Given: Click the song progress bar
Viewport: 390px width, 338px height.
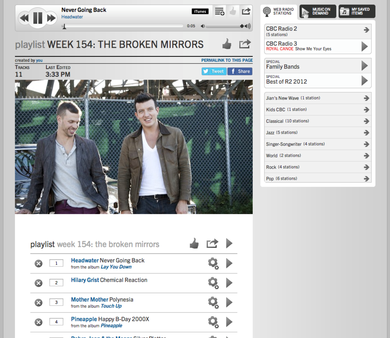Looking at the screenshot, I should 123,26.
